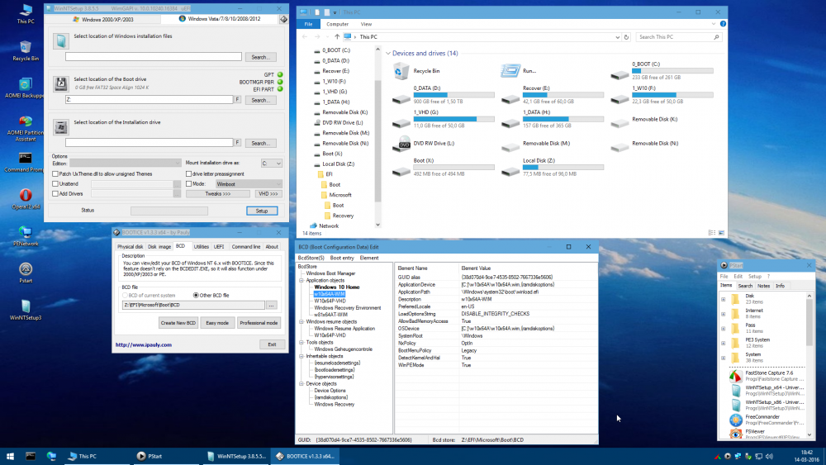826x465 pixels.
Task: Open Notes tab in PStart
Action: coord(763,286)
